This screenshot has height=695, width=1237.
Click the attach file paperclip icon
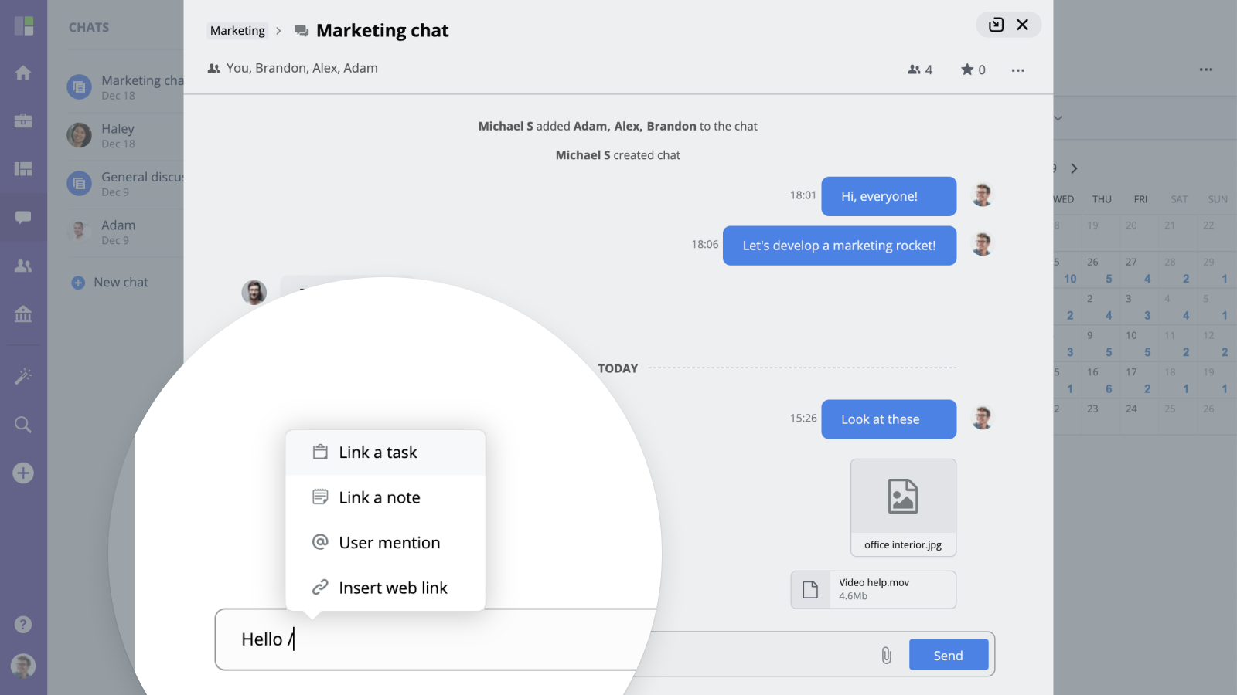click(886, 656)
